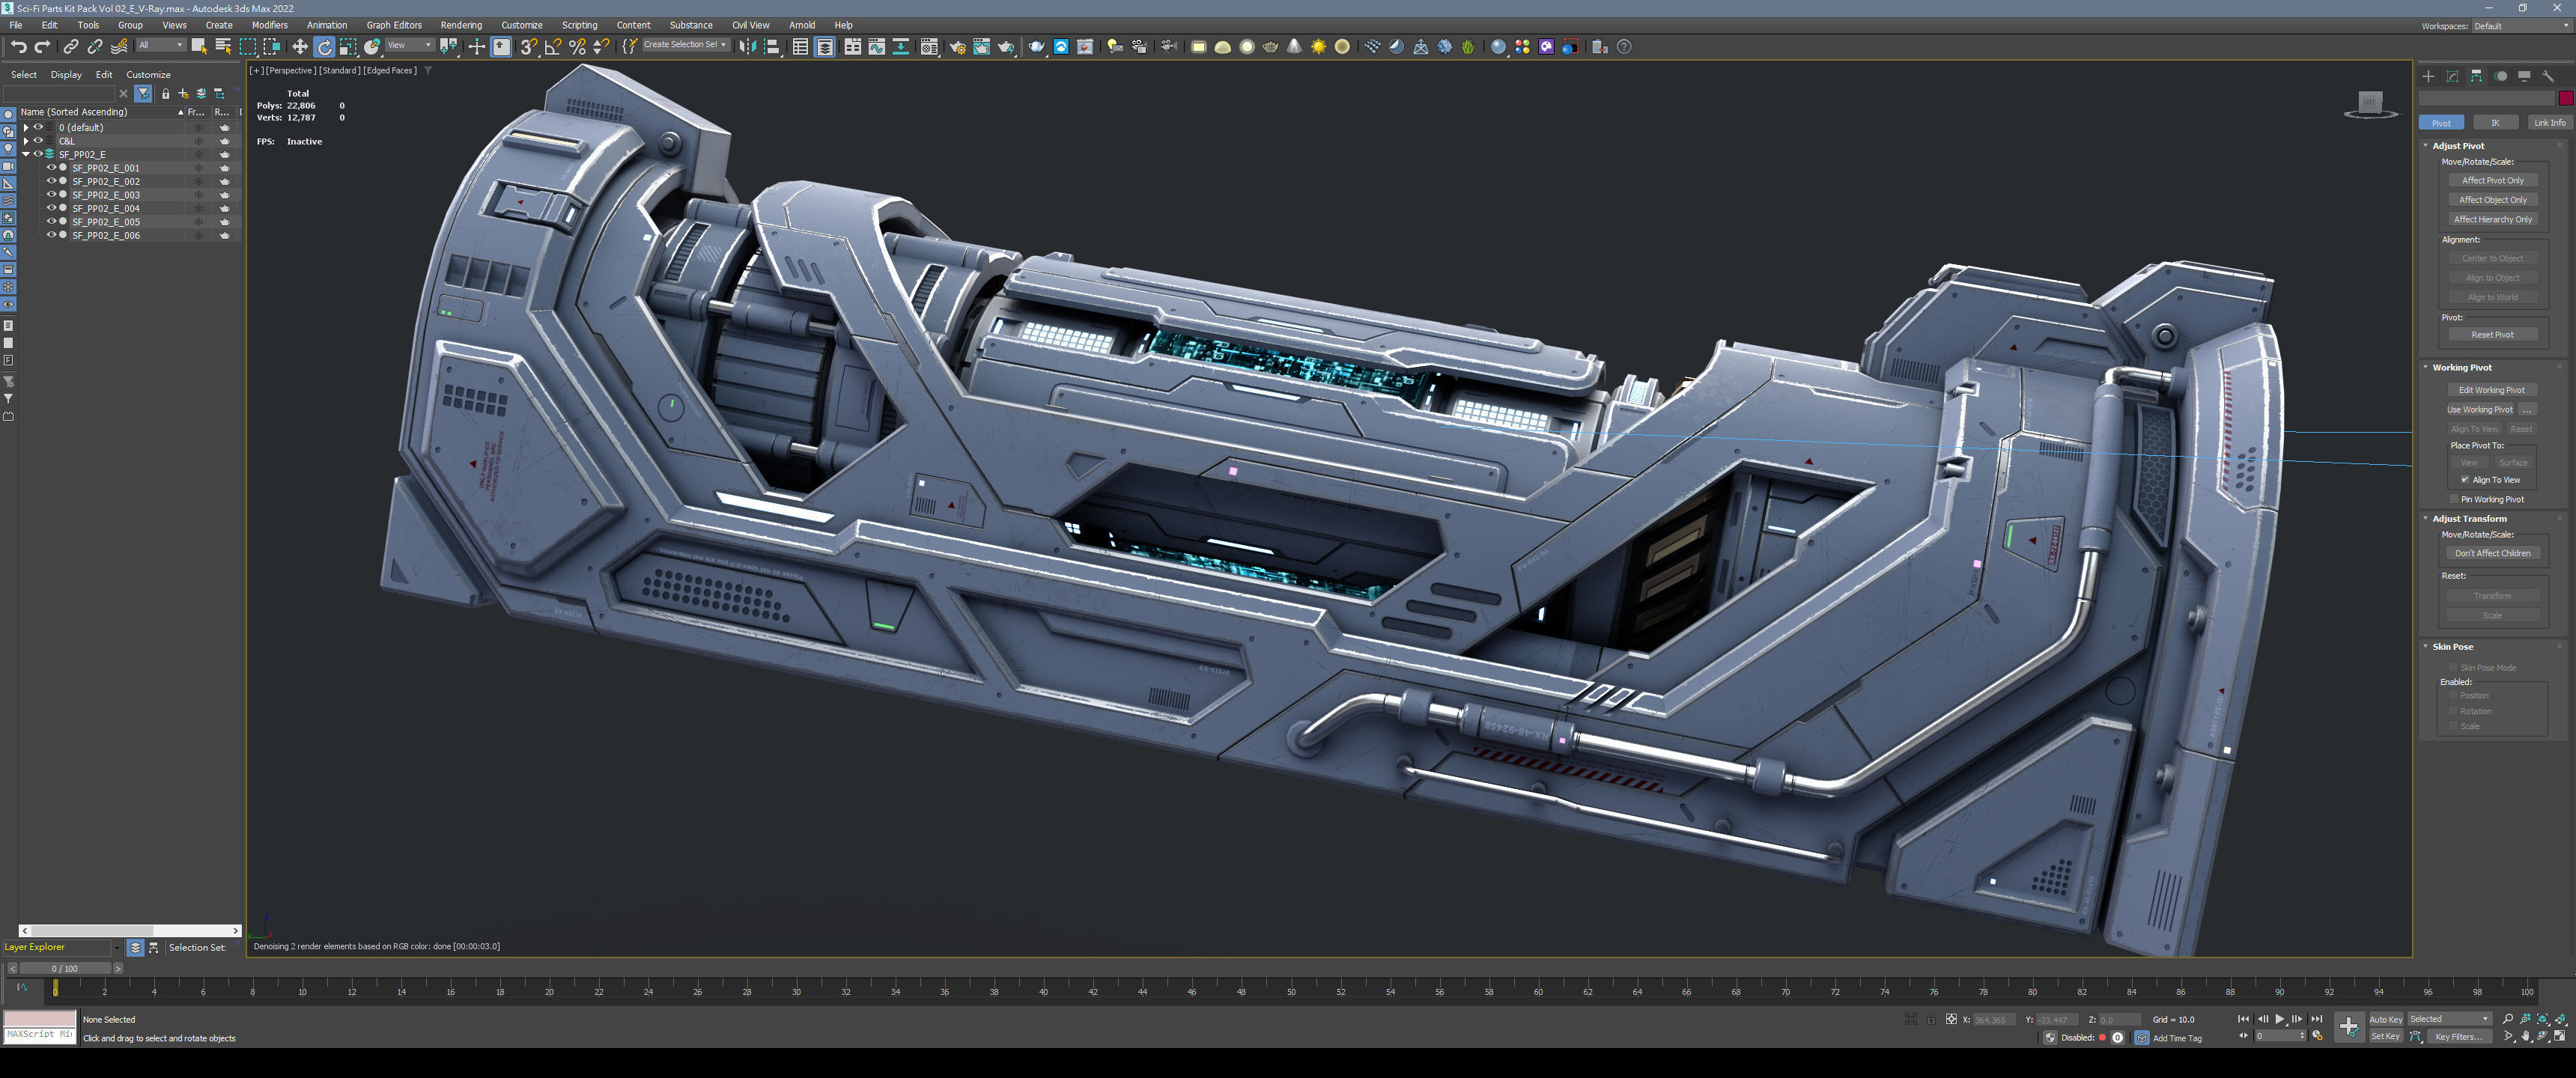Screen dimensions: 2576x1078
Task: Open the Utilities wrench panel
Action: 2548,76
